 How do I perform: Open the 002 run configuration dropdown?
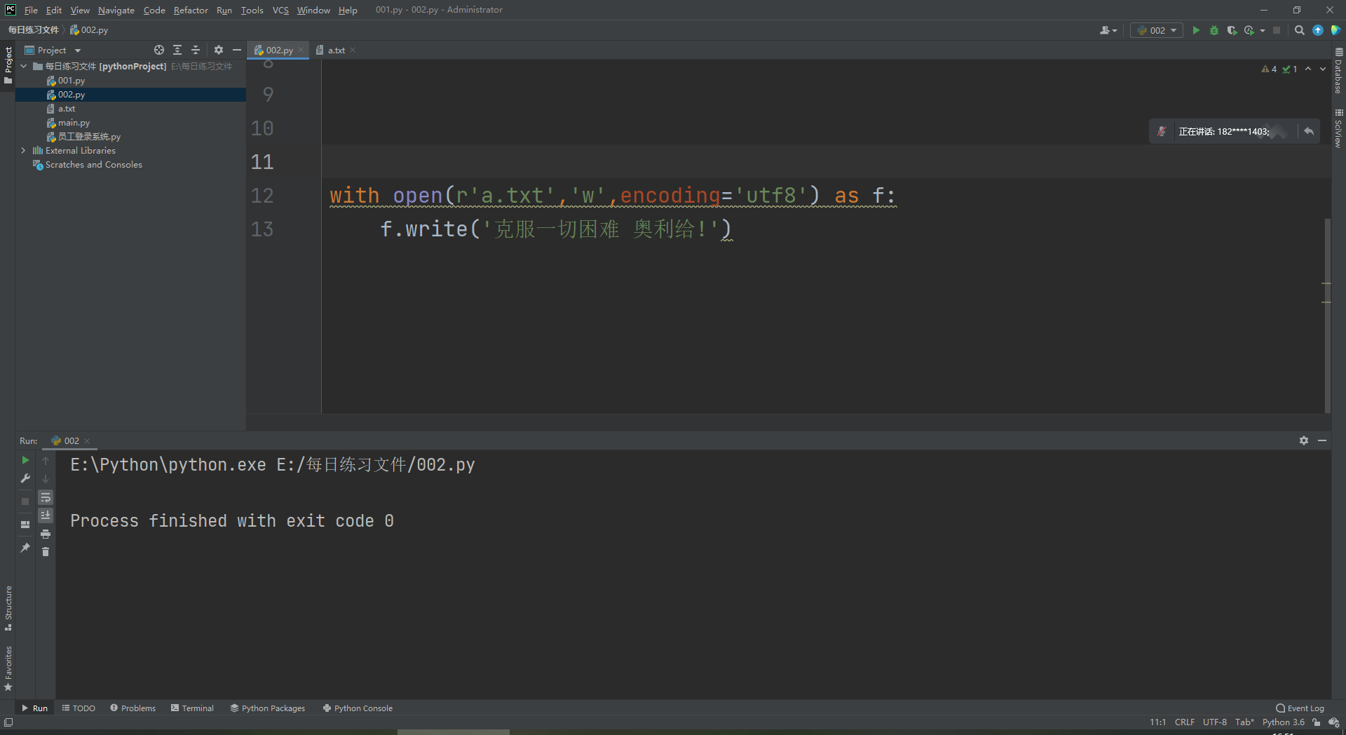coord(1157,30)
